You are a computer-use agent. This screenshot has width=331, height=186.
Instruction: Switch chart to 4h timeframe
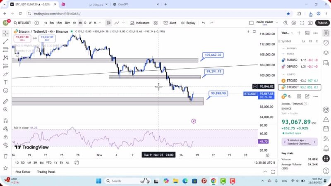click(x=80, y=23)
